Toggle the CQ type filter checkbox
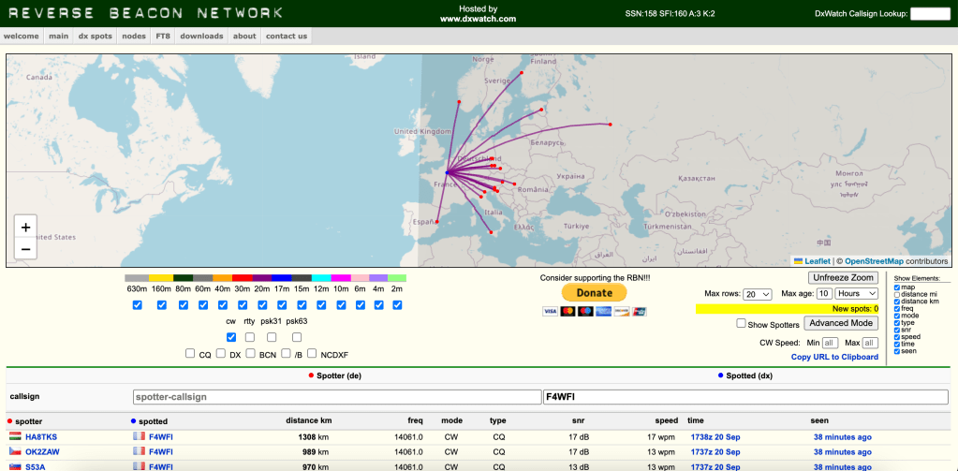Viewport: 958px width, 471px height. (x=191, y=354)
